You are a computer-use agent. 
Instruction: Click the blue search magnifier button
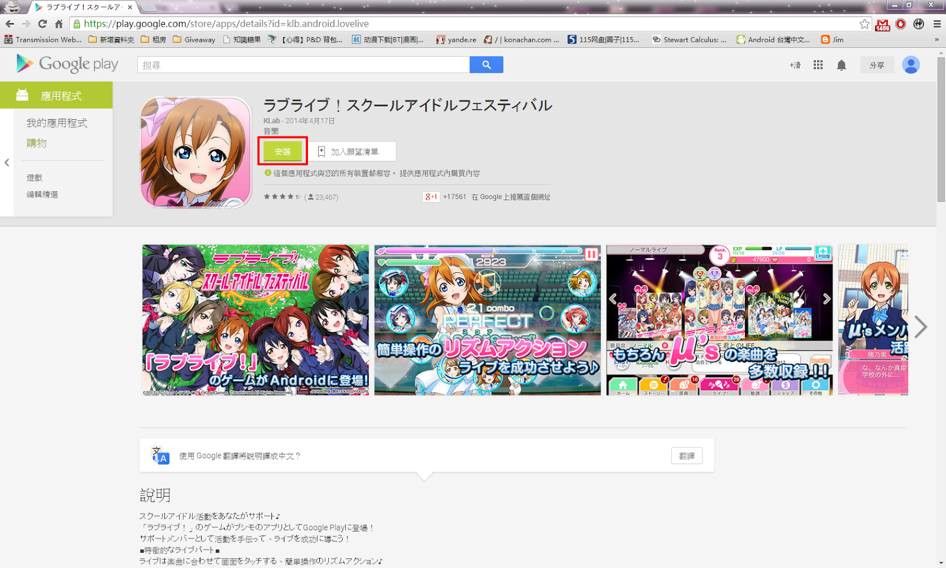(486, 65)
